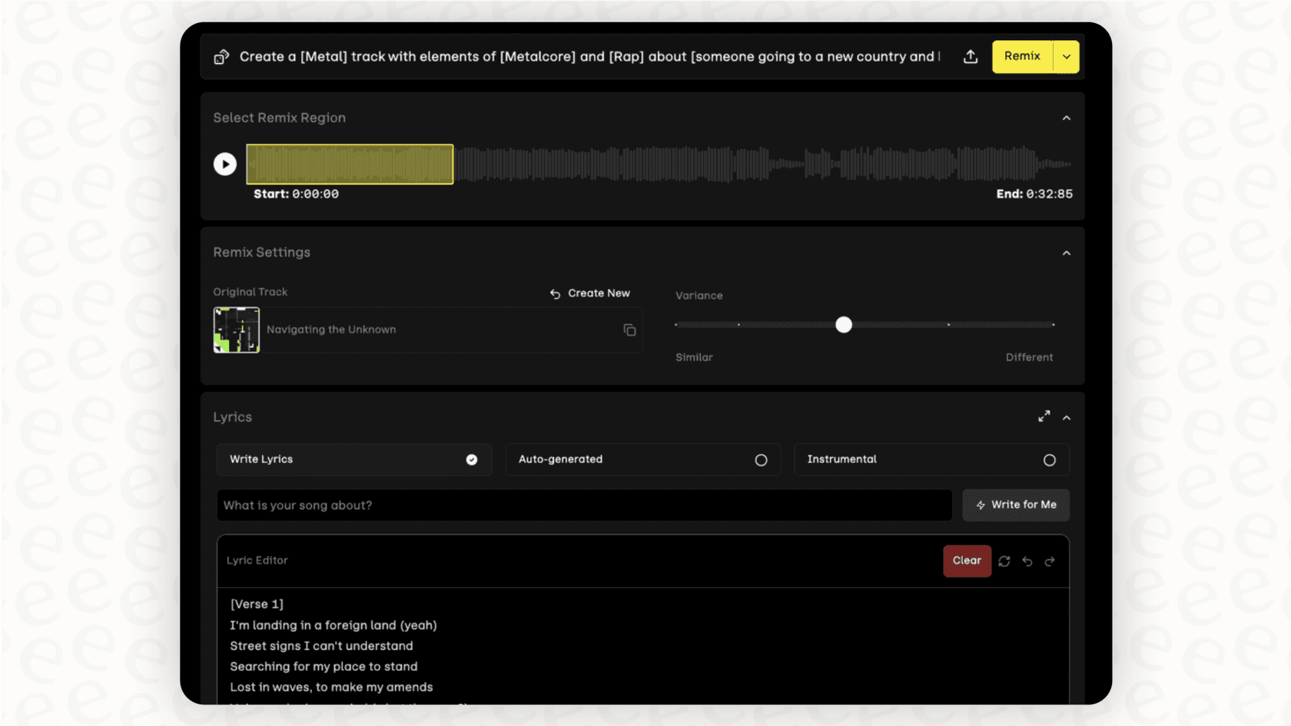Click the upload icon beside the Remix button
Screen dimensions: 1291x726
(970, 56)
